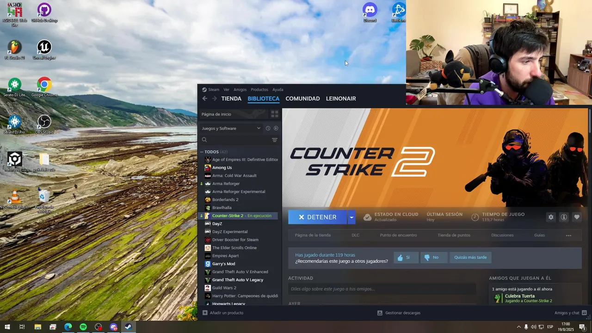The image size is (592, 333).
Task: Add Counter-Strike 2 to favorites heart icon
Action: (576, 217)
